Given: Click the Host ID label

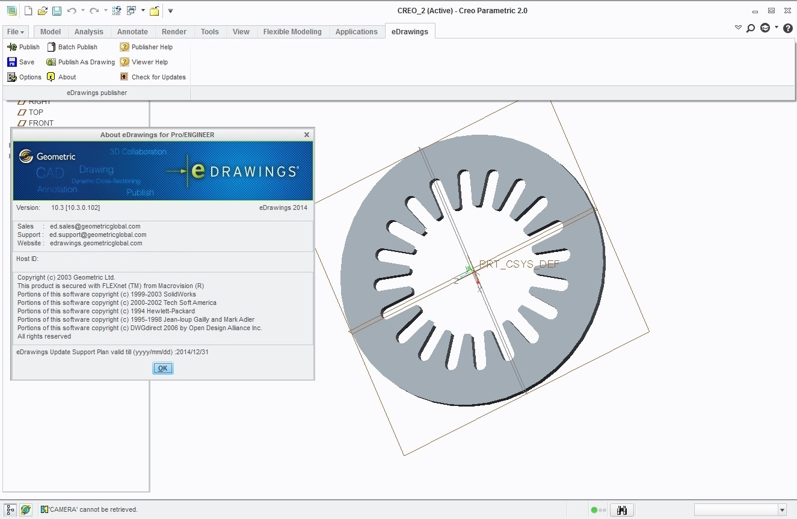Looking at the screenshot, I should pos(27,259).
